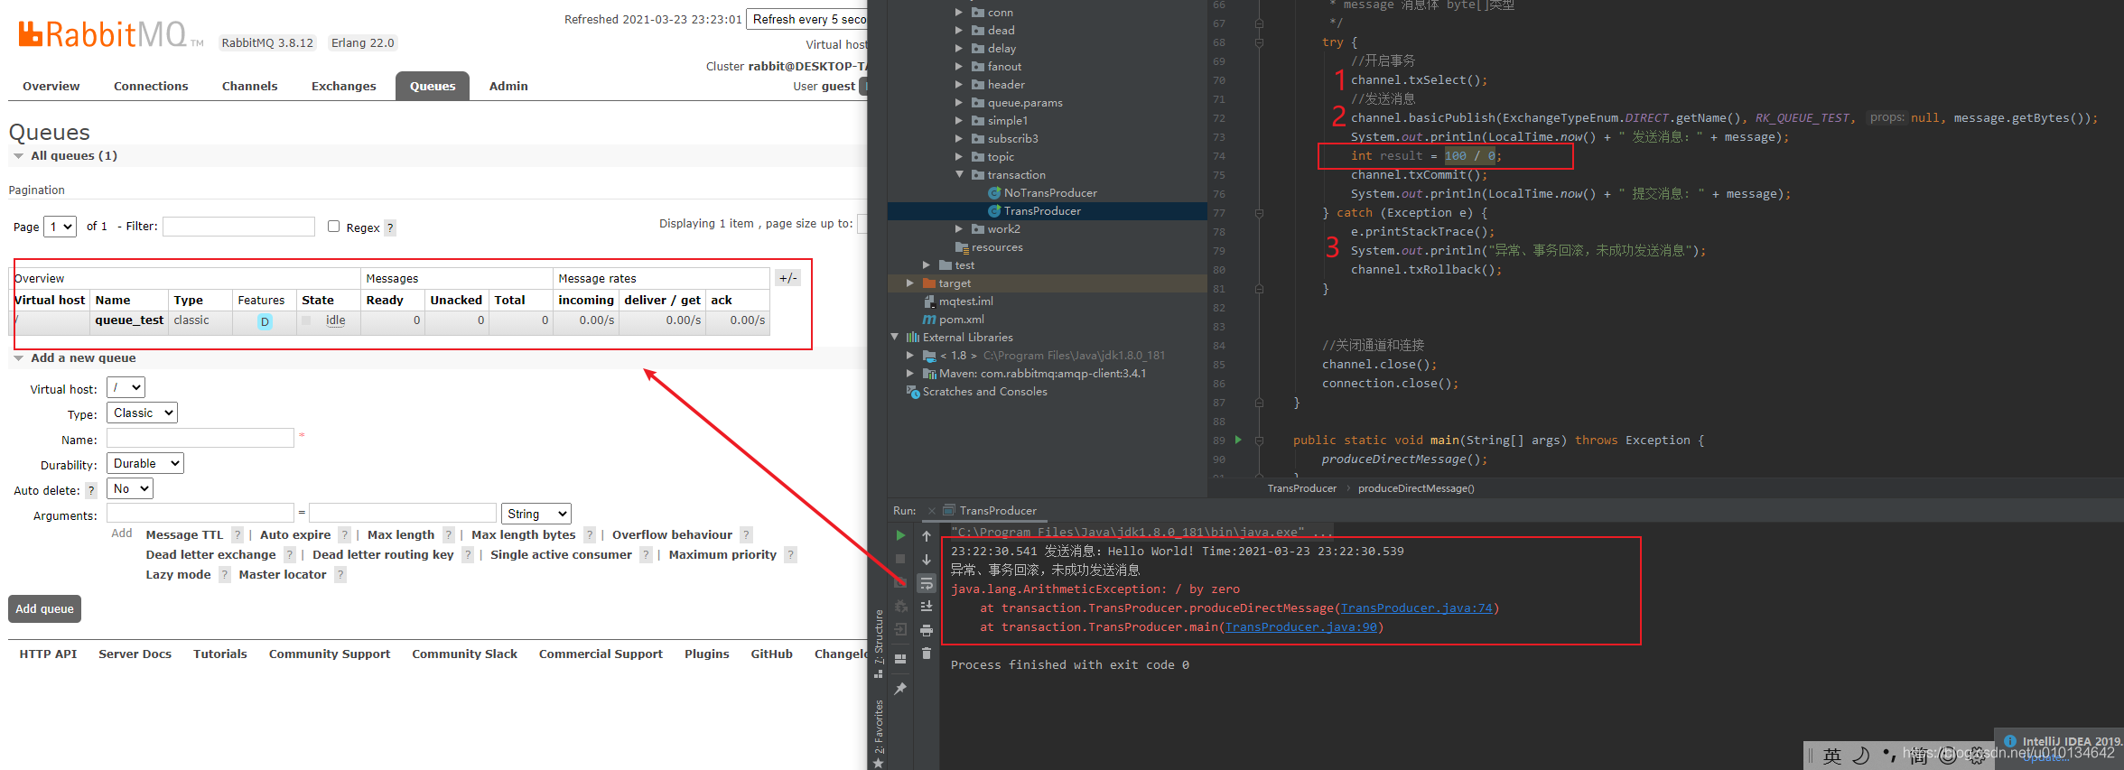Switch to the Admin tab

pyautogui.click(x=508, y=87)
